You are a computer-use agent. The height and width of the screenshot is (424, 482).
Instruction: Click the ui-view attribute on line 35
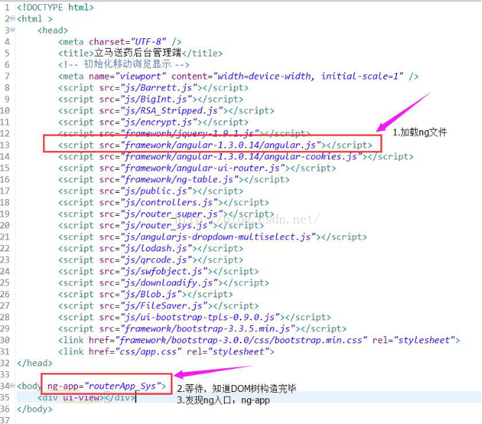click(x=81, y=398)
